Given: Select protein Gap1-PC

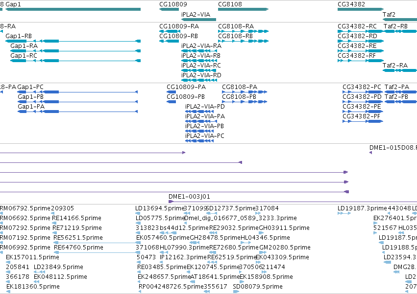Looking at the screenshot, I should pyautogui.click(x=77, y=92).
